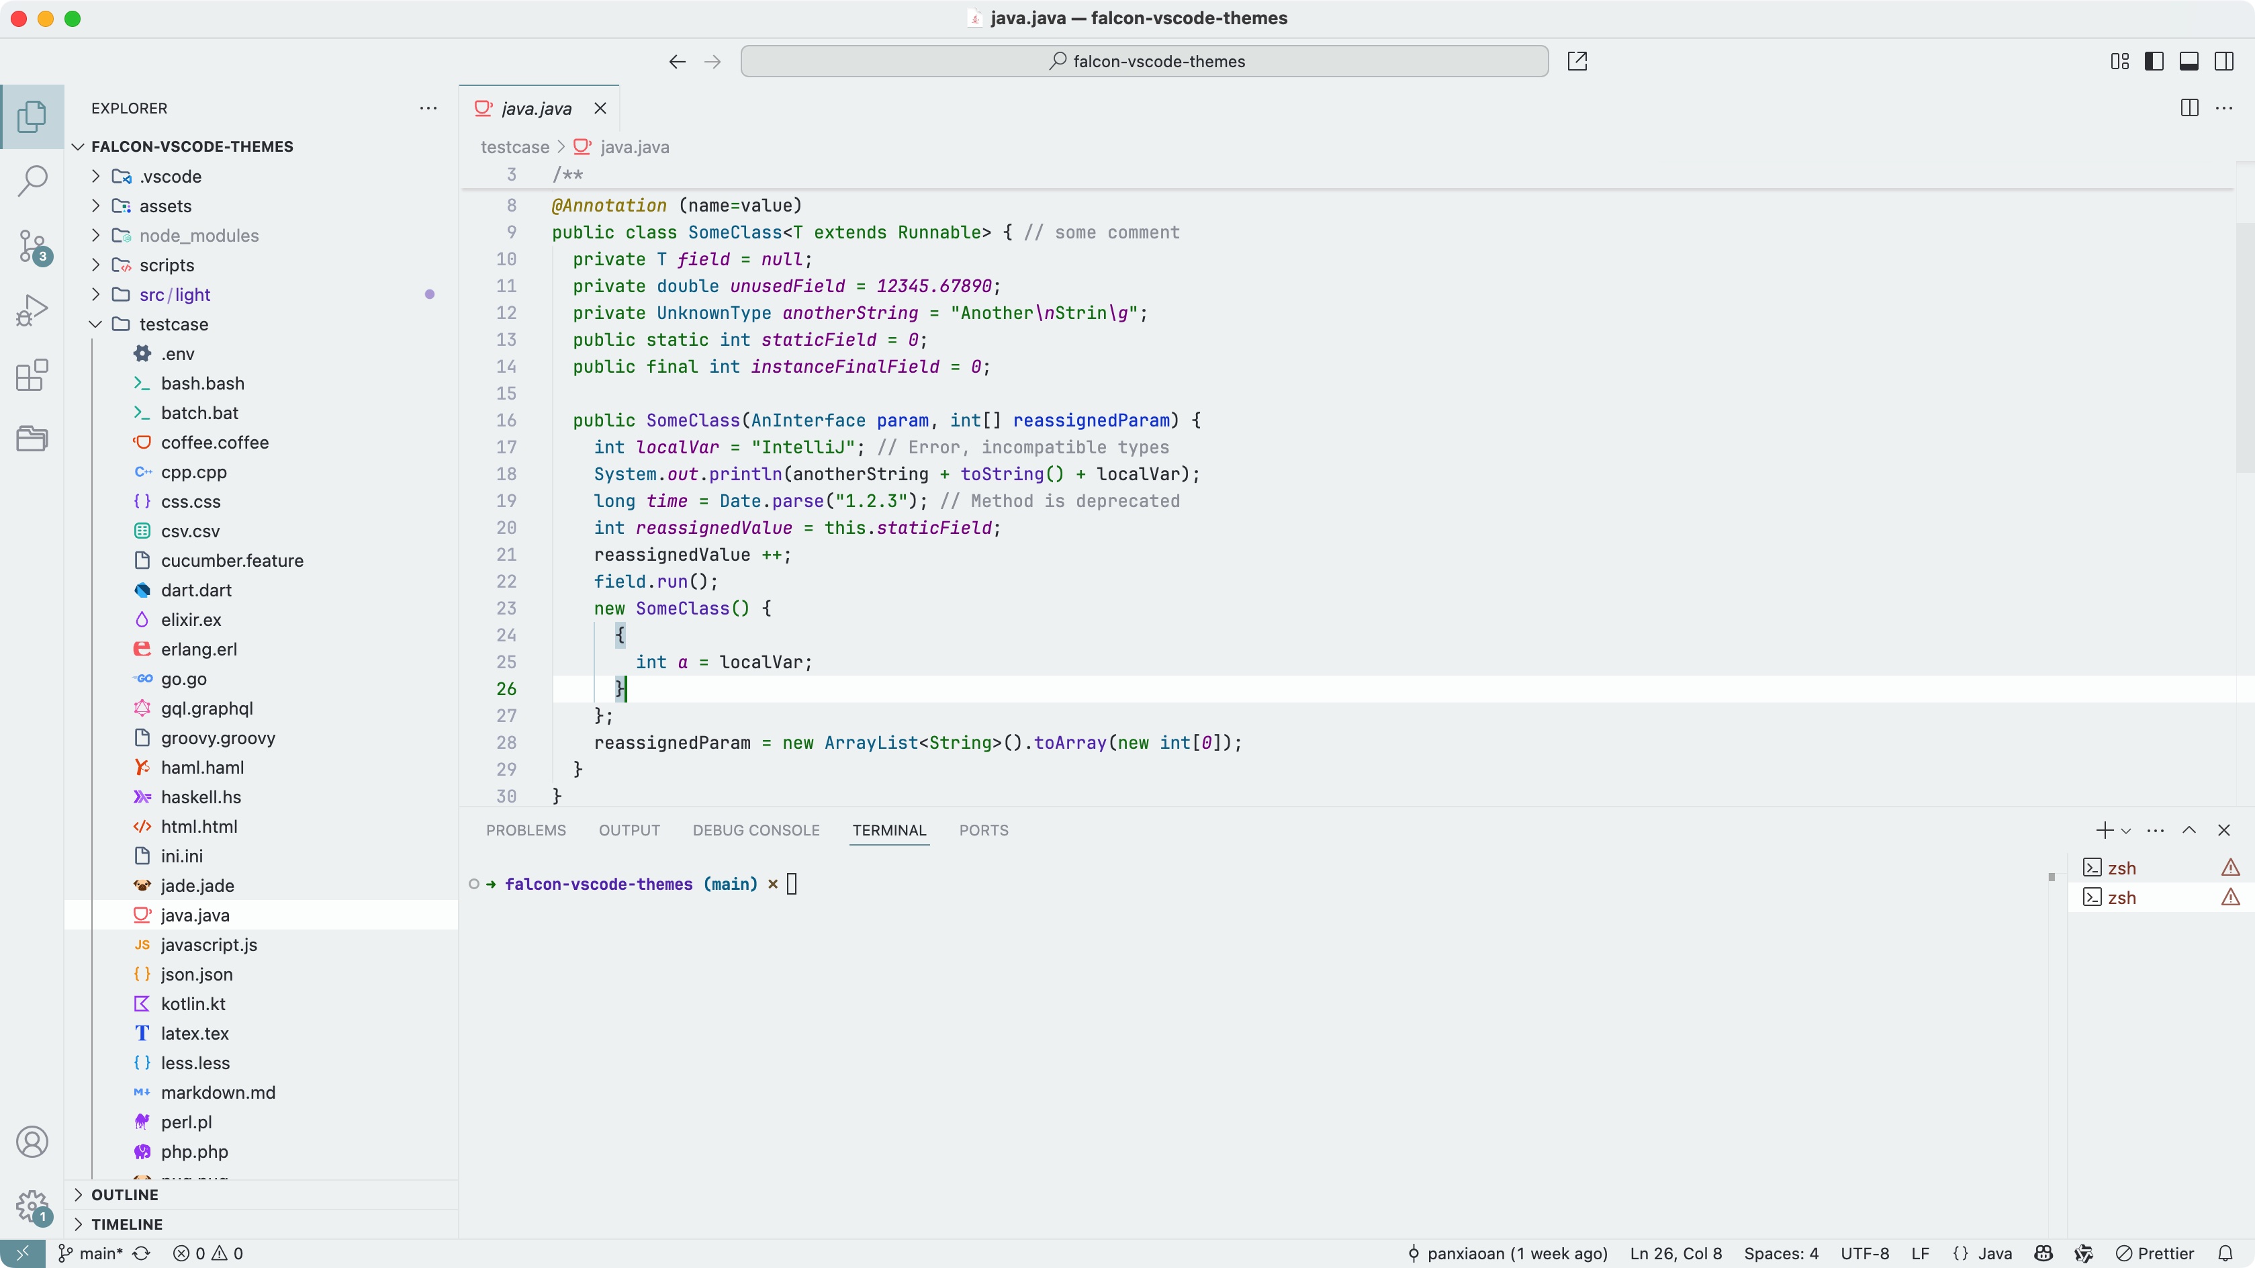The image size is (2255, 1268).
Task: Open Run and Debug view
Action: click(32, 311)
